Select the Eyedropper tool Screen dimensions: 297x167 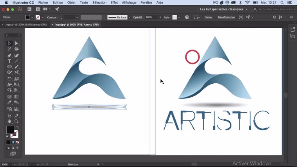pos(9,102)
